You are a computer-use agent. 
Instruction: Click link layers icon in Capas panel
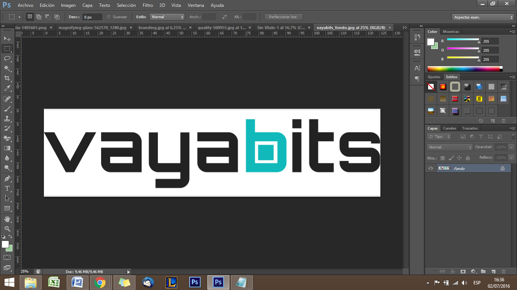442,271
